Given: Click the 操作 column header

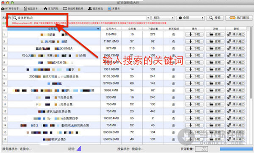Looking at the screenshot, I should coord(194,29).
